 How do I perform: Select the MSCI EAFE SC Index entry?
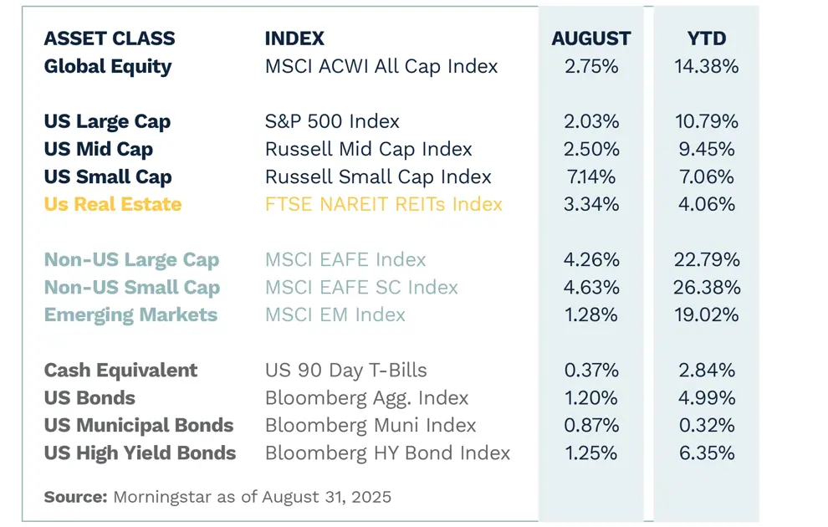(361, 287)
